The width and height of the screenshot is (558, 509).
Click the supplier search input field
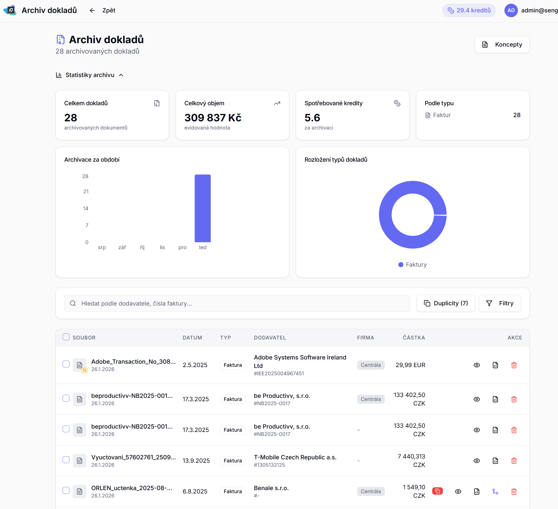(x=237, y=303)
